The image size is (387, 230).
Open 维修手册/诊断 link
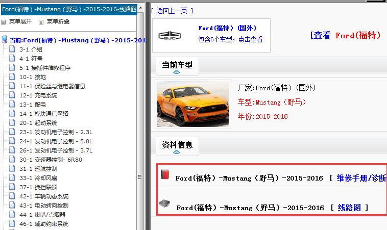[x=361, y=178]
